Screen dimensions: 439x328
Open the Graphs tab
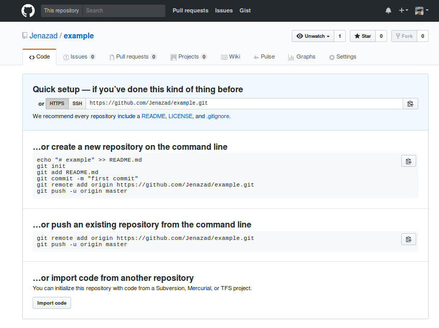pyautogui.click(x=302, y=57)
